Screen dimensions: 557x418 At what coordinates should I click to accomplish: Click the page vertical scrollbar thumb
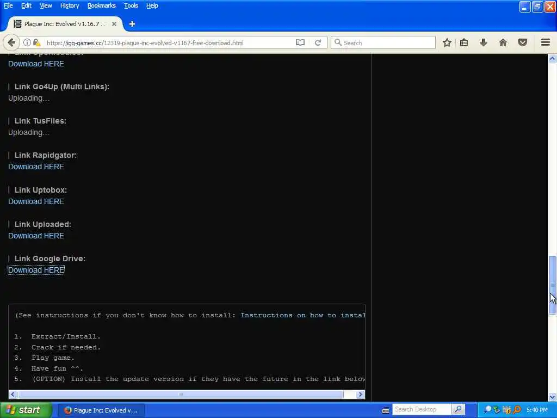pos(552,285)
